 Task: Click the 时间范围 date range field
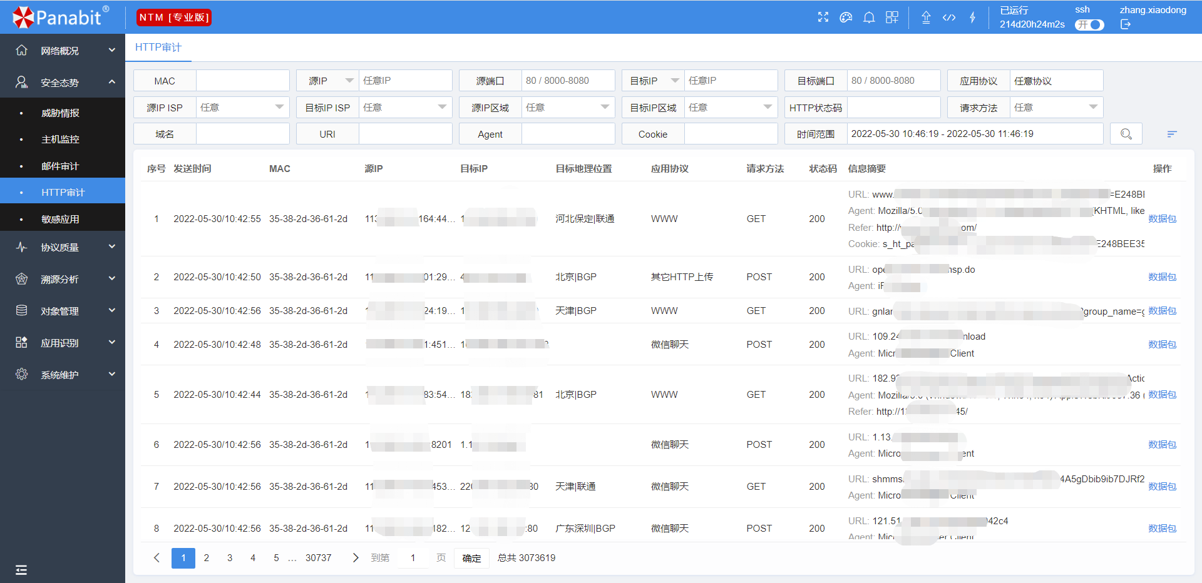[x=975, y=134]
